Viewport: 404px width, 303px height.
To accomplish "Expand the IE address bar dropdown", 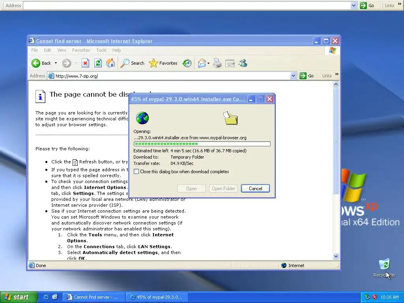I will coord(293,76).
